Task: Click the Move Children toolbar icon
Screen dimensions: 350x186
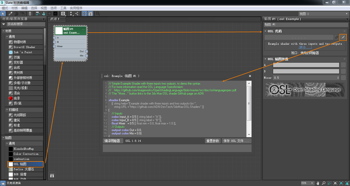Action: 37,14
